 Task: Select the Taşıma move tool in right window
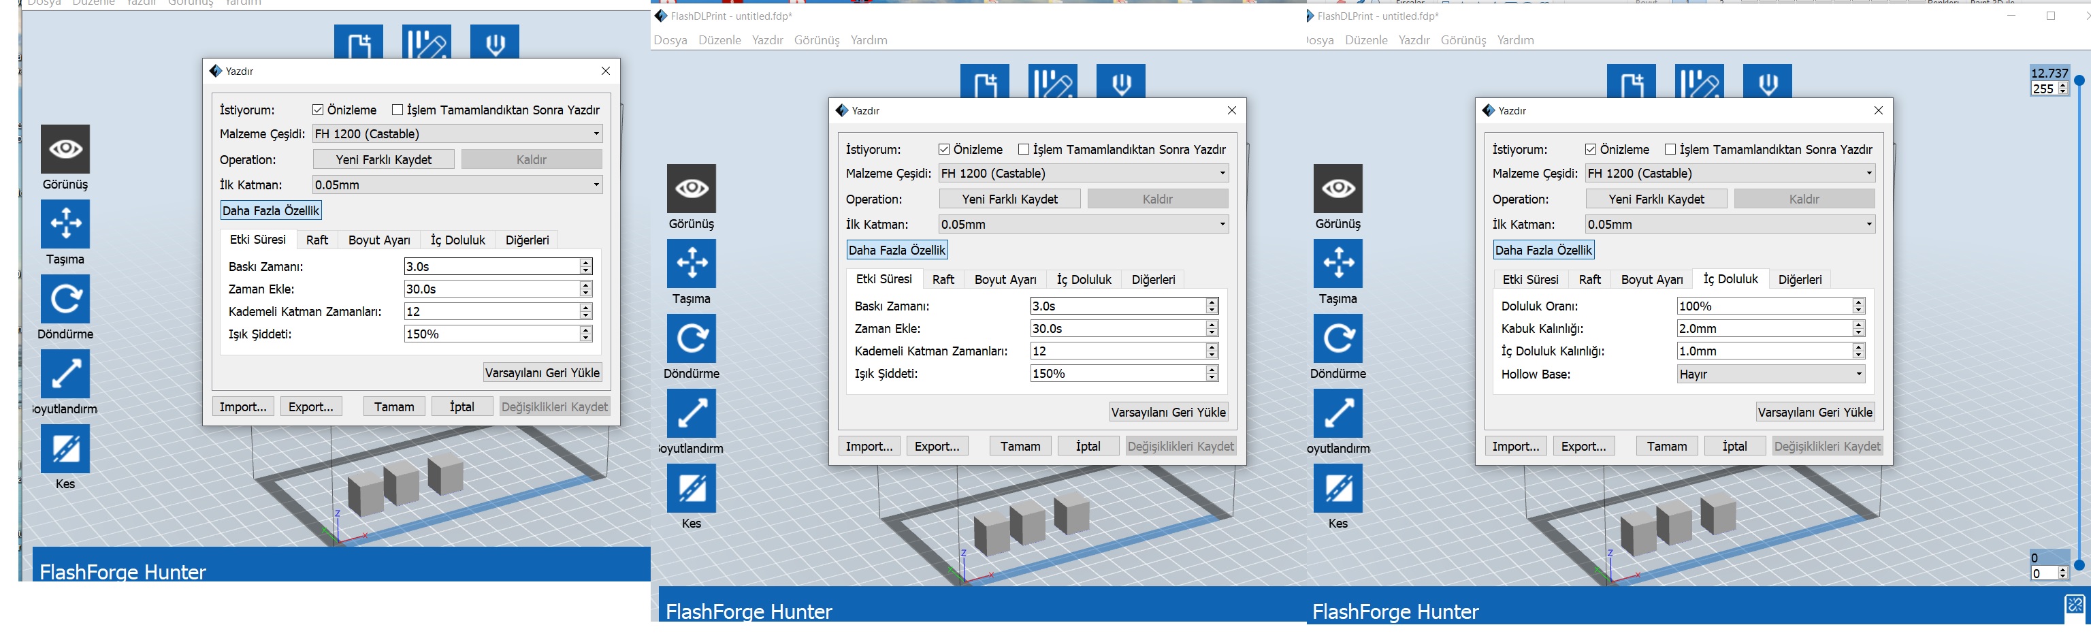(x=1338, y=263)
